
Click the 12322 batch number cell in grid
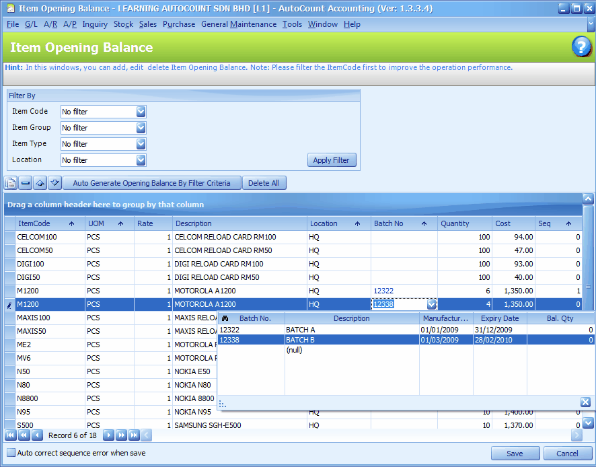click(404, 291)
